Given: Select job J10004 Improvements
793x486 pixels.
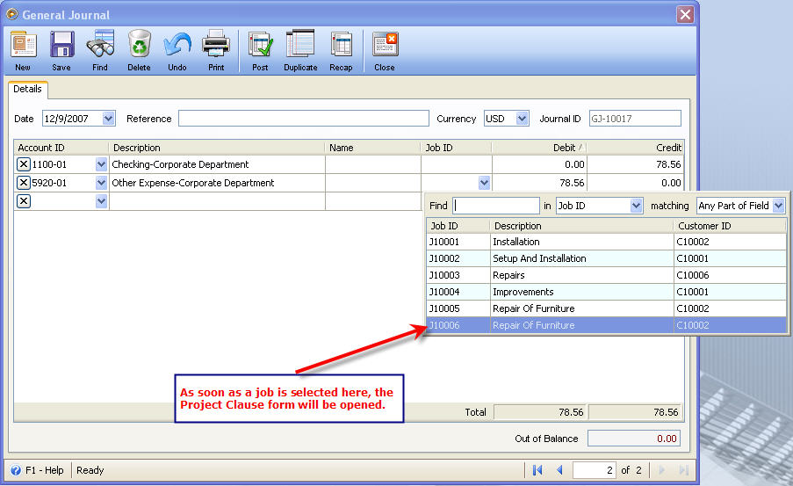Looking at the screenshot, I should pos(606,292).
